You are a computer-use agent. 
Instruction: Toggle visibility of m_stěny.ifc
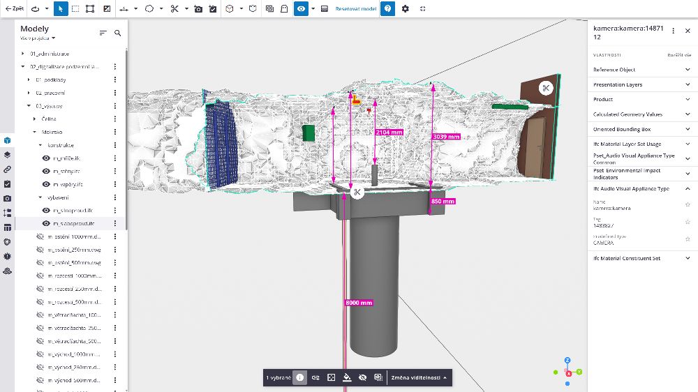(x=47, y=172)
